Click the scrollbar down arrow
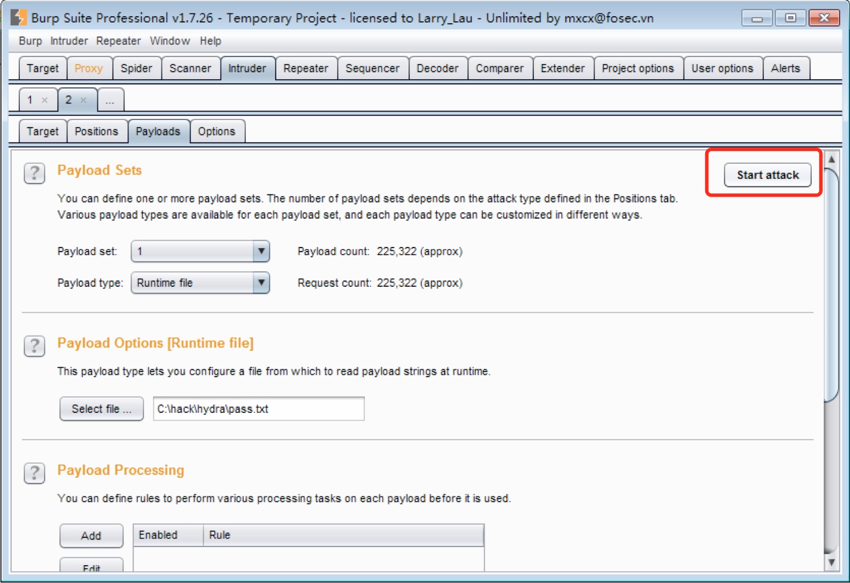The image size is (850, 583). click(831, 562)
